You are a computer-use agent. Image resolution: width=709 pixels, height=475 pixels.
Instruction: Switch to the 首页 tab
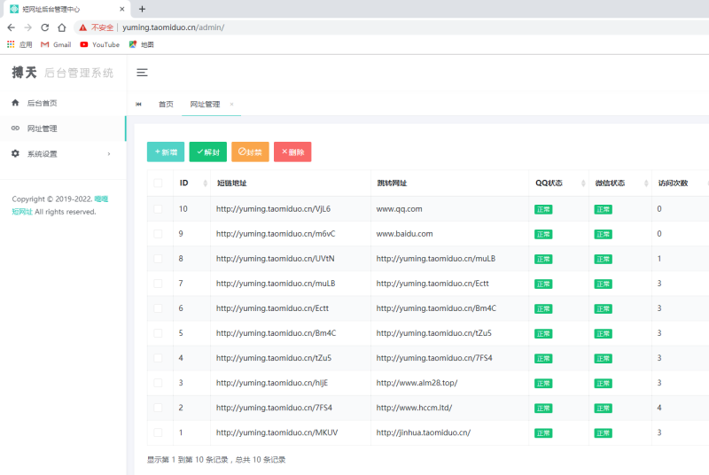pyautogui.click(x=166, y=104)
